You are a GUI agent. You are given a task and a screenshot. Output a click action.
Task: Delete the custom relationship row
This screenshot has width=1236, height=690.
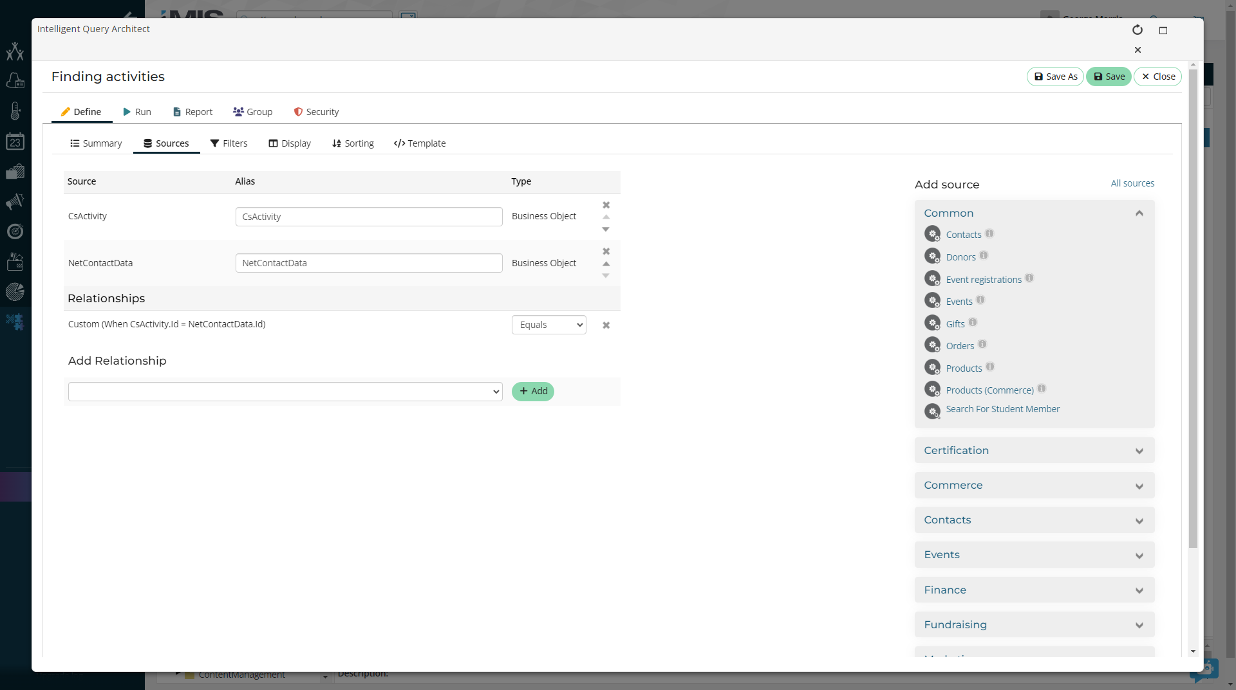[606, 325]
